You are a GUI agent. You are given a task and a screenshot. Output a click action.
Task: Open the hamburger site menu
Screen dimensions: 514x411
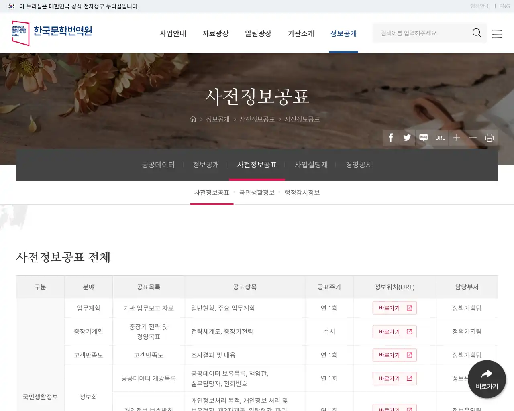pyautogui.click(x=497, y=34)
